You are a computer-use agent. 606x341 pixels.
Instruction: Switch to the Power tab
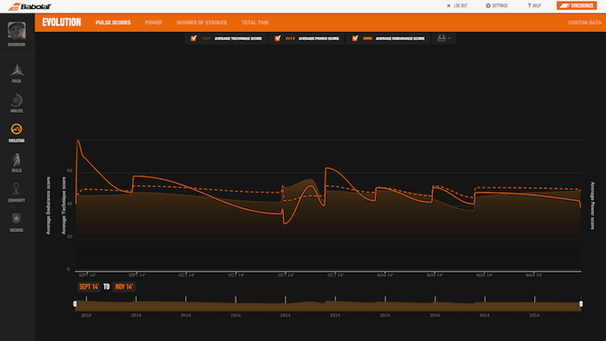coord(154,22)
